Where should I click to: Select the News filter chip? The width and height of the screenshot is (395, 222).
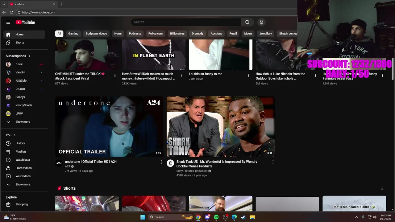118,34
